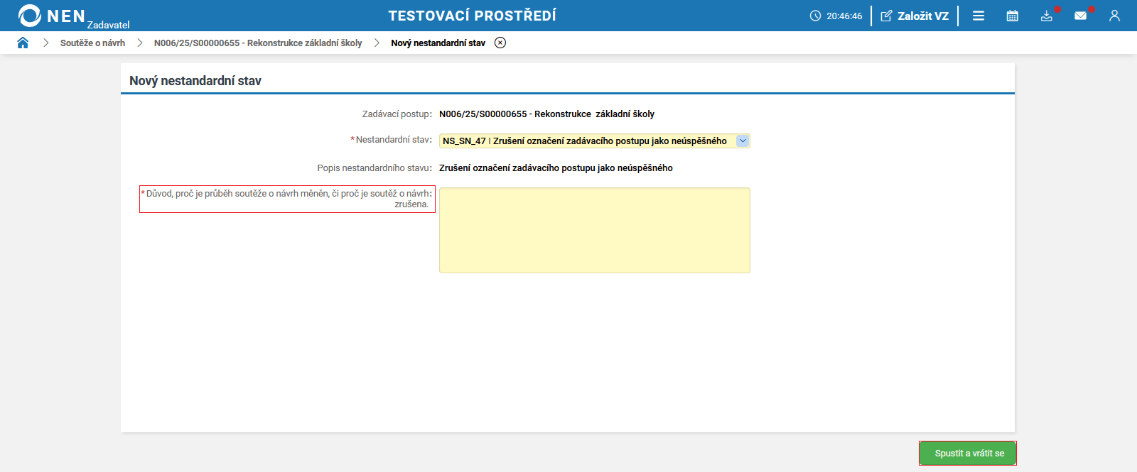1137x472 pixels.
Task: Click the Založit VZ button
Action: [915, 16]
